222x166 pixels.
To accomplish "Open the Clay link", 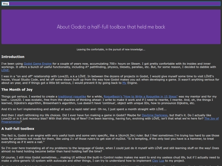I will click(155, 161).
